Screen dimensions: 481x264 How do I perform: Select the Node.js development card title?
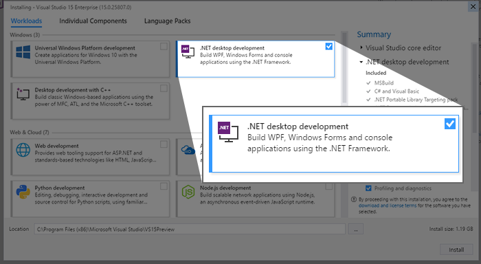[x=225, y=188]
